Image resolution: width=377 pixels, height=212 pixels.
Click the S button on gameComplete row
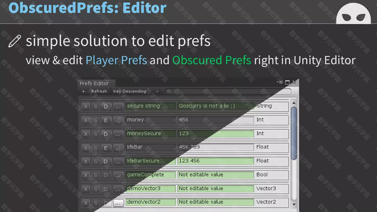(95, 175)
